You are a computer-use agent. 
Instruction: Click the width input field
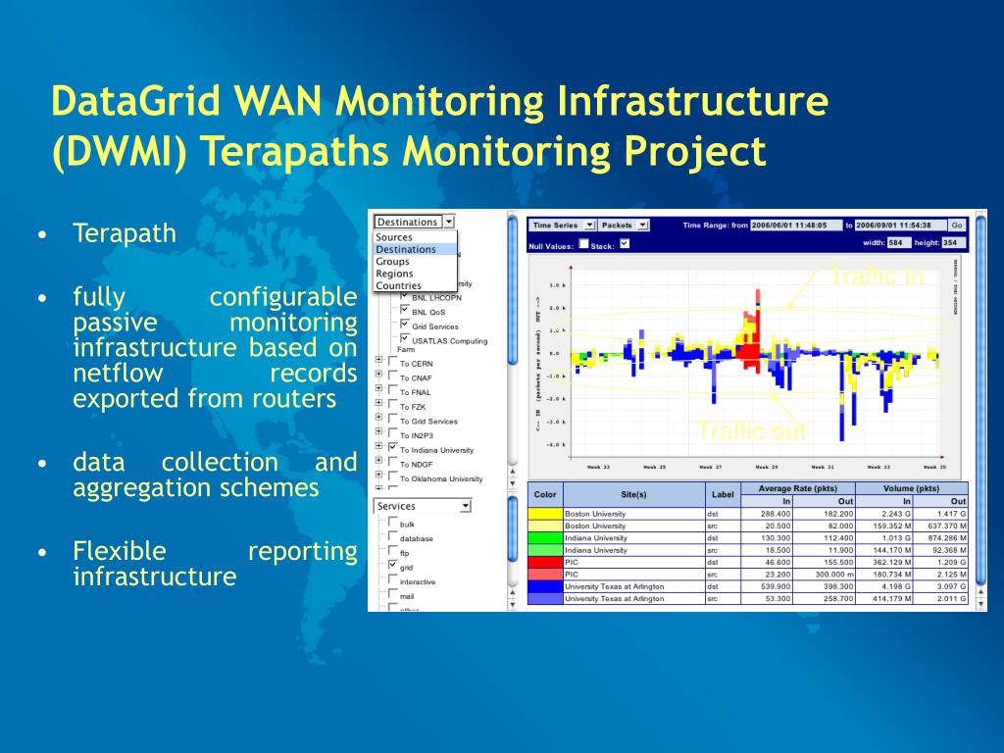click(x=898, y=243)
